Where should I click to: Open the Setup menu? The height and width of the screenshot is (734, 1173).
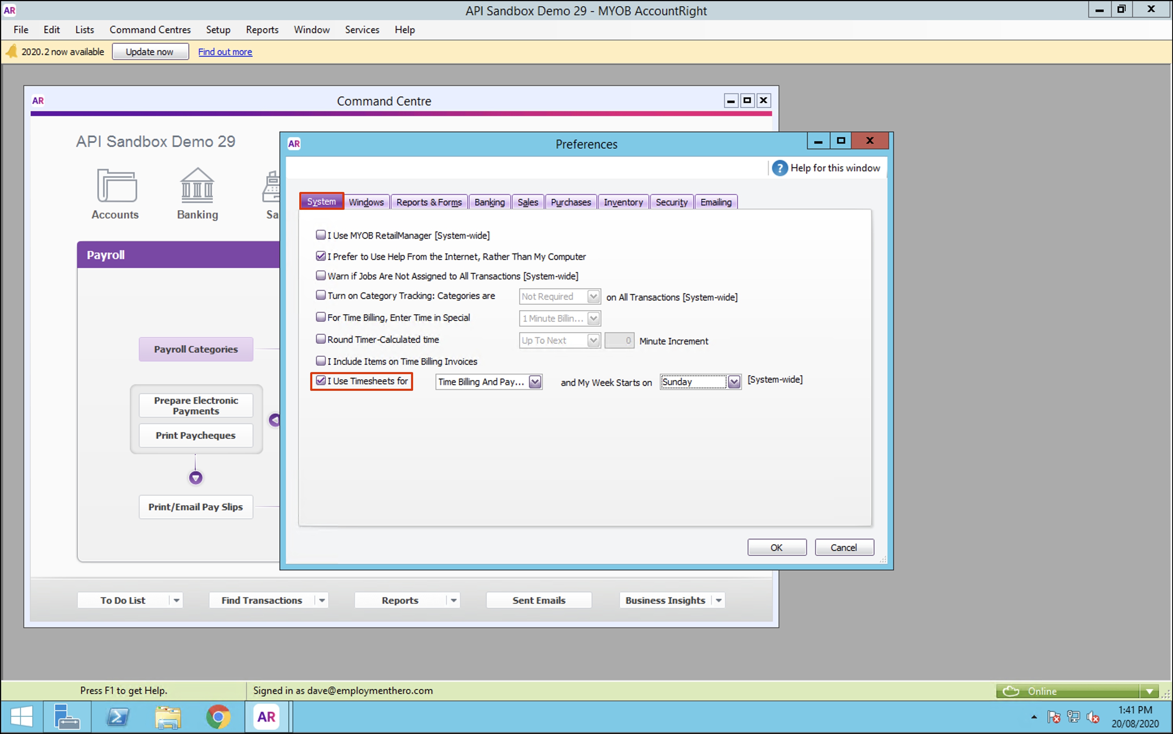218,30
